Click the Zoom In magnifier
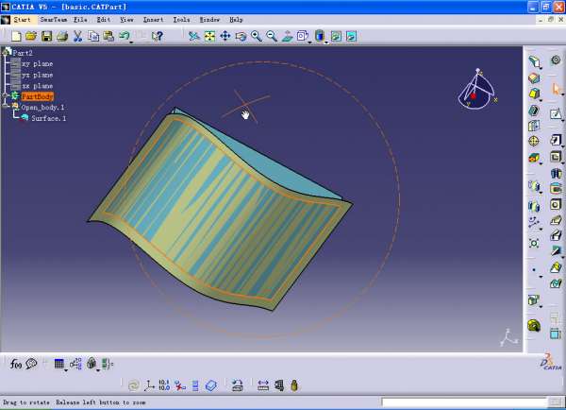566x410 pixels. [257, 36]
